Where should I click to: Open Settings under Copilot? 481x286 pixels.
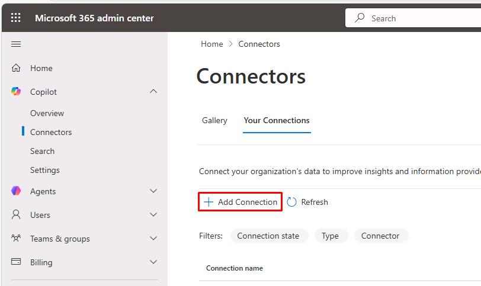tap(45, 170)
